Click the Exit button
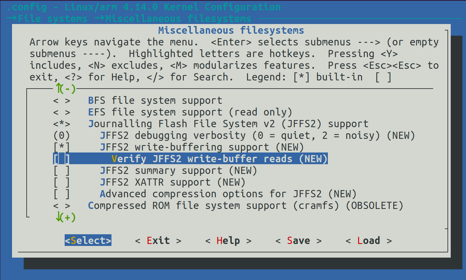This screenshot has height=280, width=466. point(158,240)
